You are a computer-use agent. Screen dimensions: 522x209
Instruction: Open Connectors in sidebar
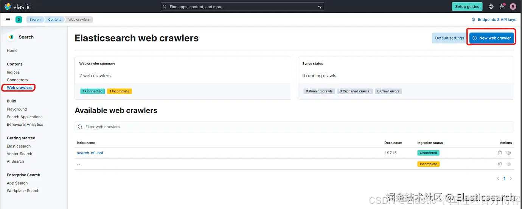(17, 80)
